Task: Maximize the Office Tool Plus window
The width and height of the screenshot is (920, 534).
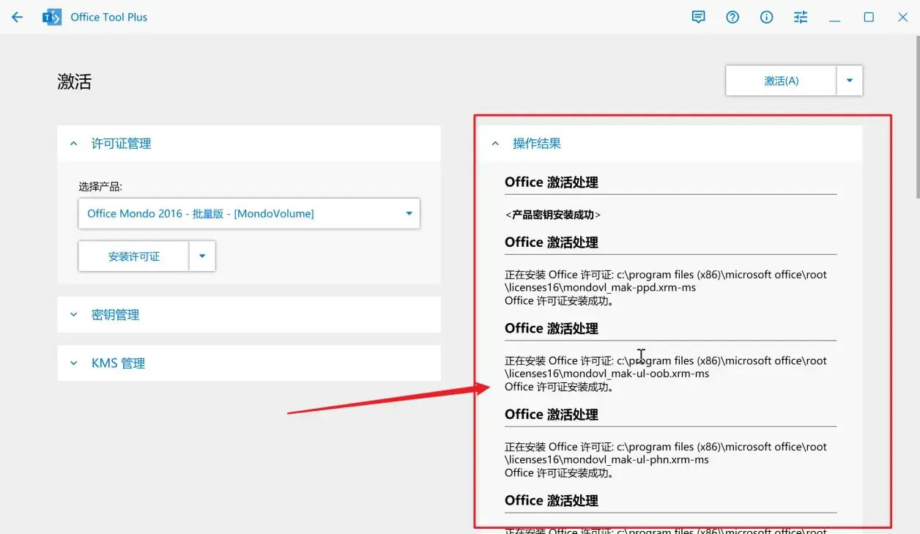Action: (x=869, y=17)
